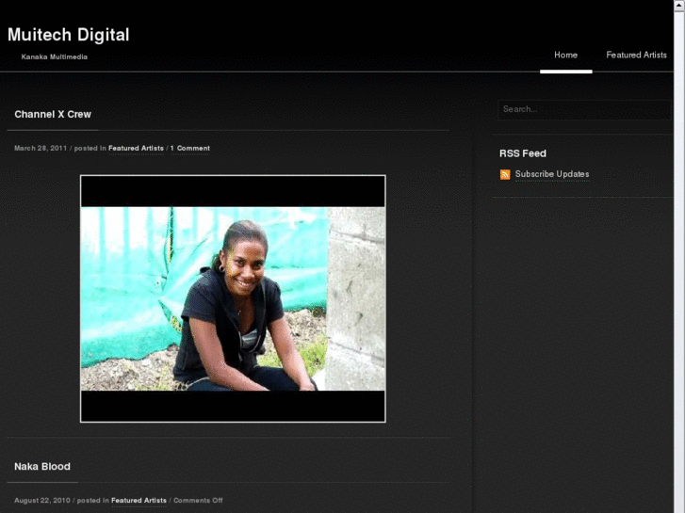Open the Home menu item
Screen dimensions: 685x513
click(x=565, y=55)
